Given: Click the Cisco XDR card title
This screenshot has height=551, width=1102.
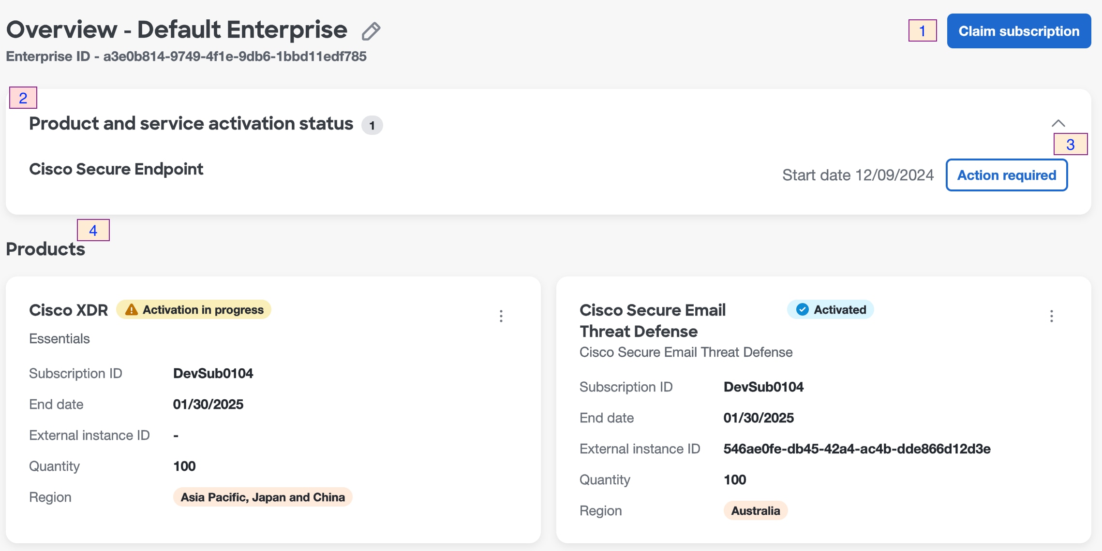Looking at the screenshot, I should click(68, 310).
